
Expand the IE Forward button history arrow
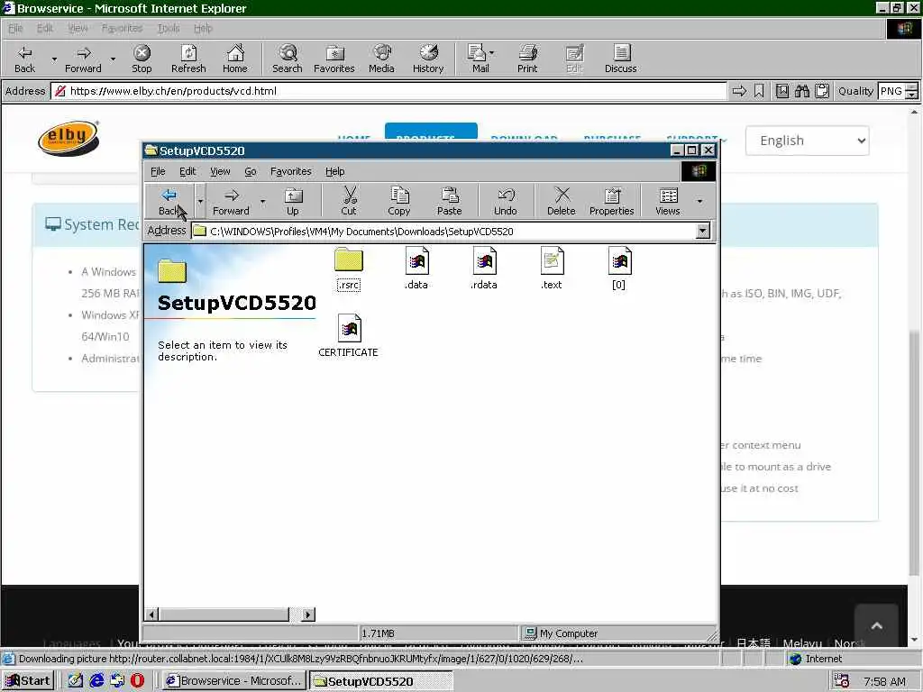pyautogui.click(x=113, y=59)
